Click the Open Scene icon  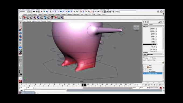coord(34,12)
